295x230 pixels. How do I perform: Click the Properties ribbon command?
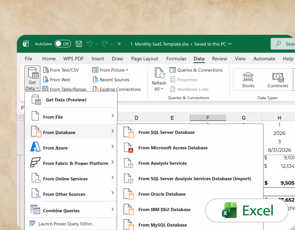click(183, 80)
